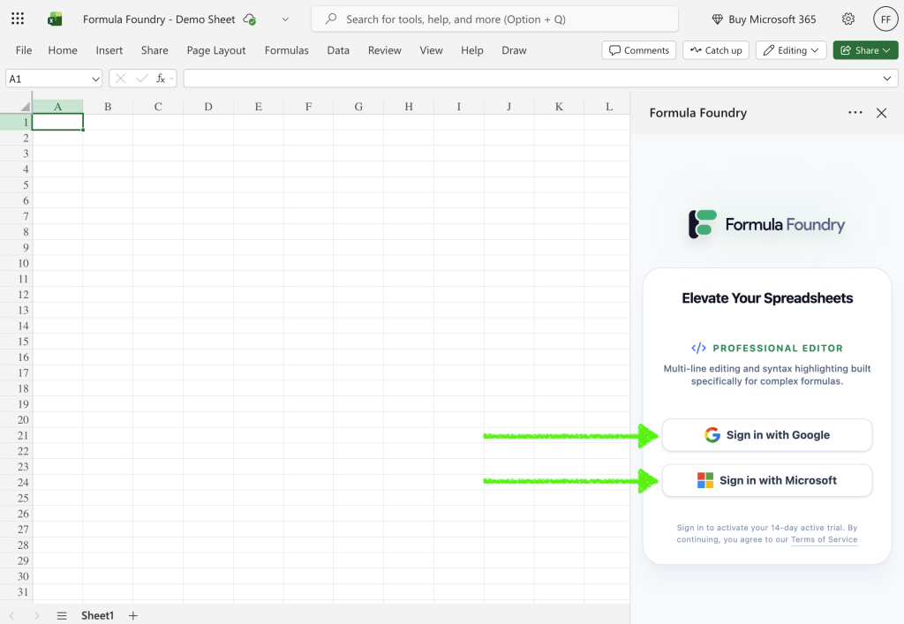Click the select-all corner of the grid
Image resolution: width=904 pixels, height=624 pixels.
(16, 107)
